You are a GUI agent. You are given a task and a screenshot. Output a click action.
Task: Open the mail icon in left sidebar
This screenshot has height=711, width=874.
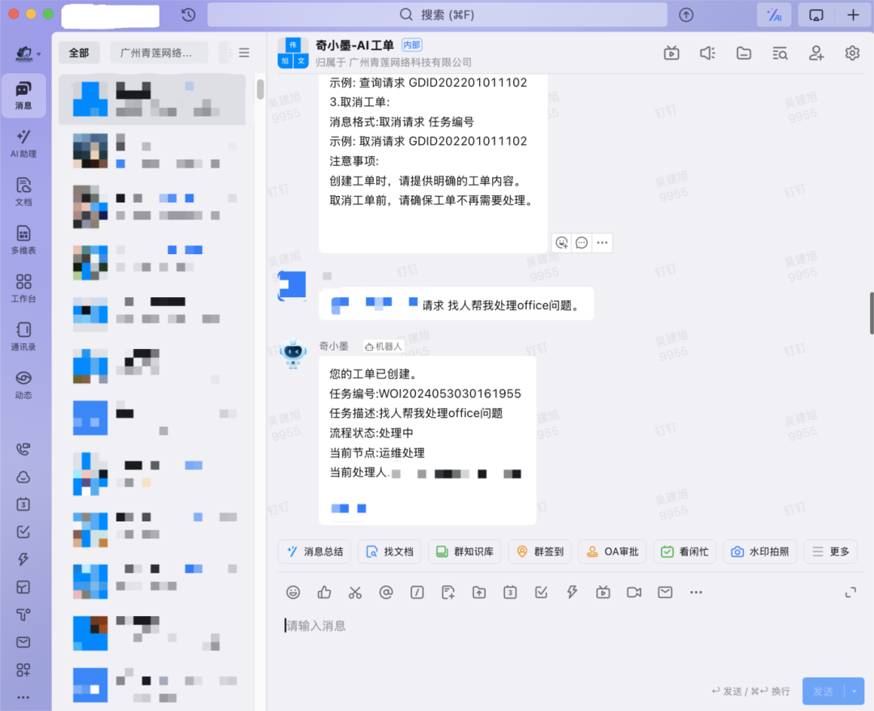[x=23, y=642]
